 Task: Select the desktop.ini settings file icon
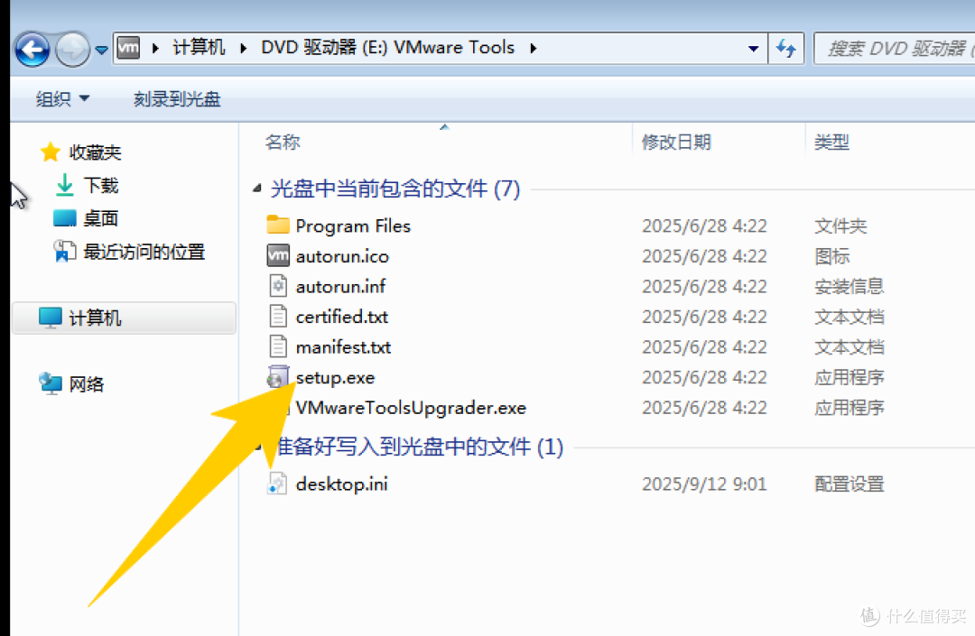coord(277,484)
